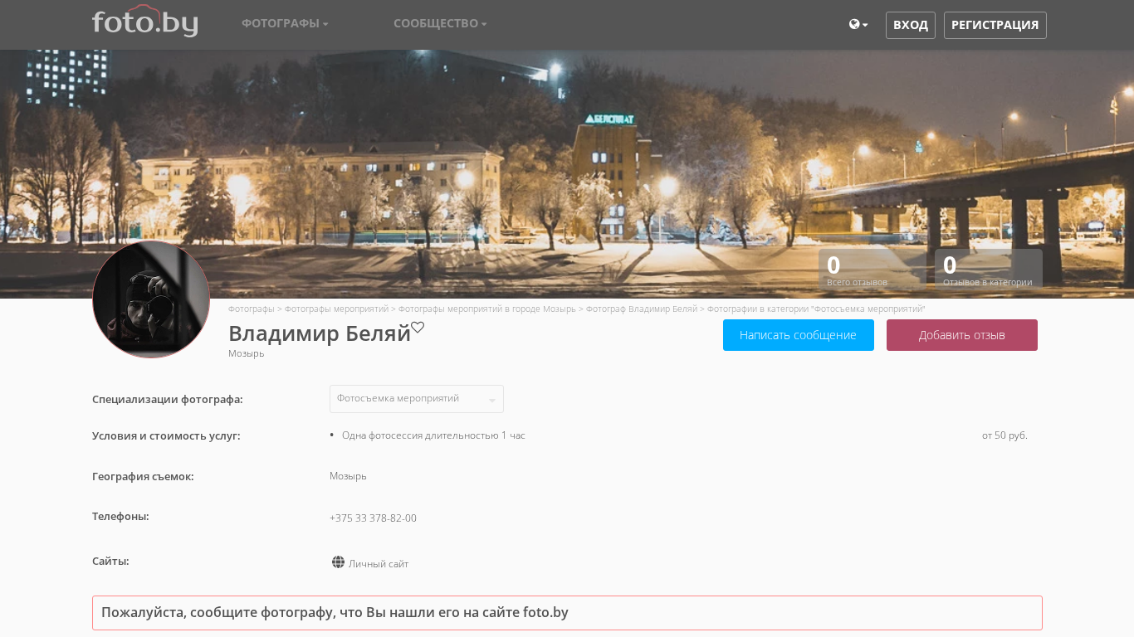Click the label Телефоны:

pyautogui.click(x=120, y=516)
